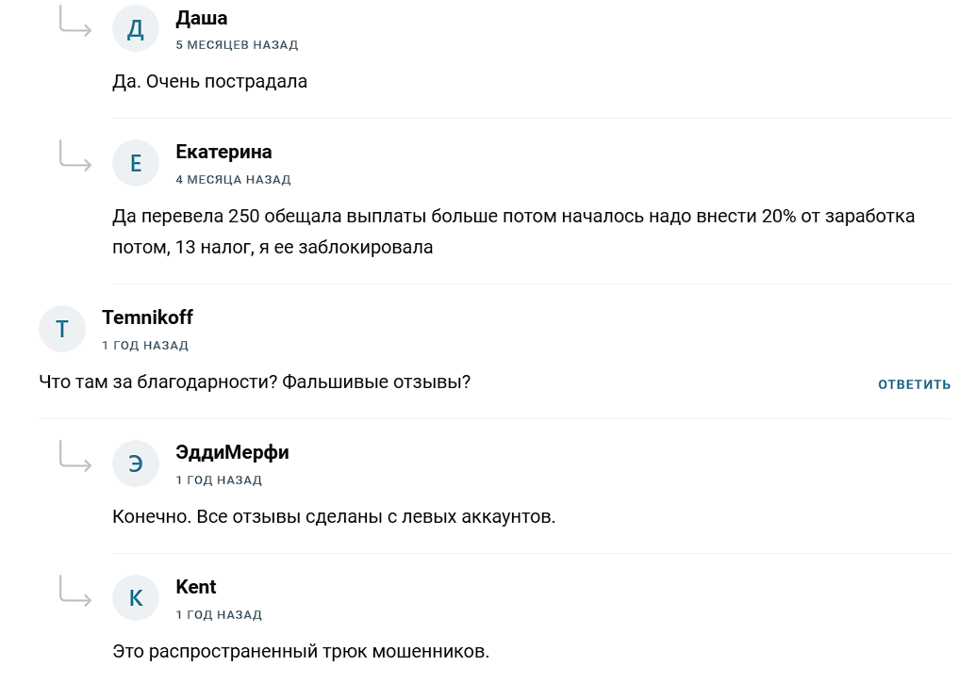Open the Kent username
This screenshot has height=683, width=959.
(x=196, y=587)
